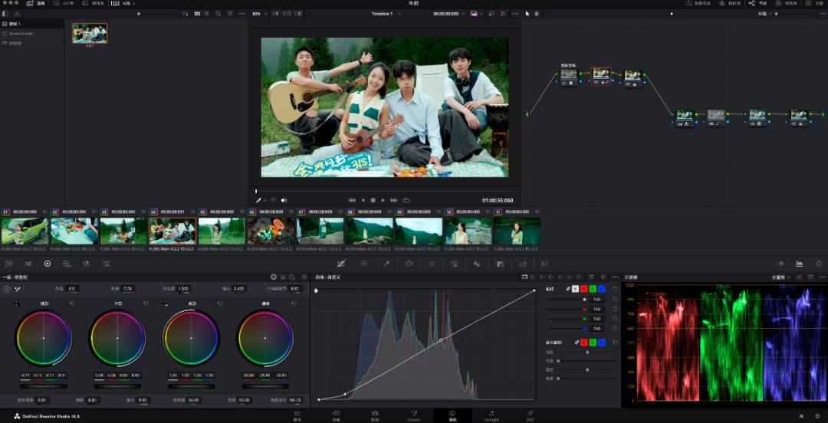Open the Scopes palette icon
Screen dimensions: 828x423
point(799,264)
